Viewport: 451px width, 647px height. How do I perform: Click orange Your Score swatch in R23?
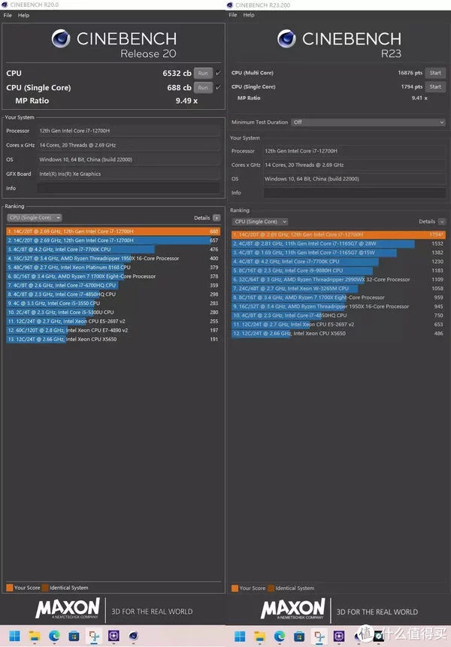235,588
